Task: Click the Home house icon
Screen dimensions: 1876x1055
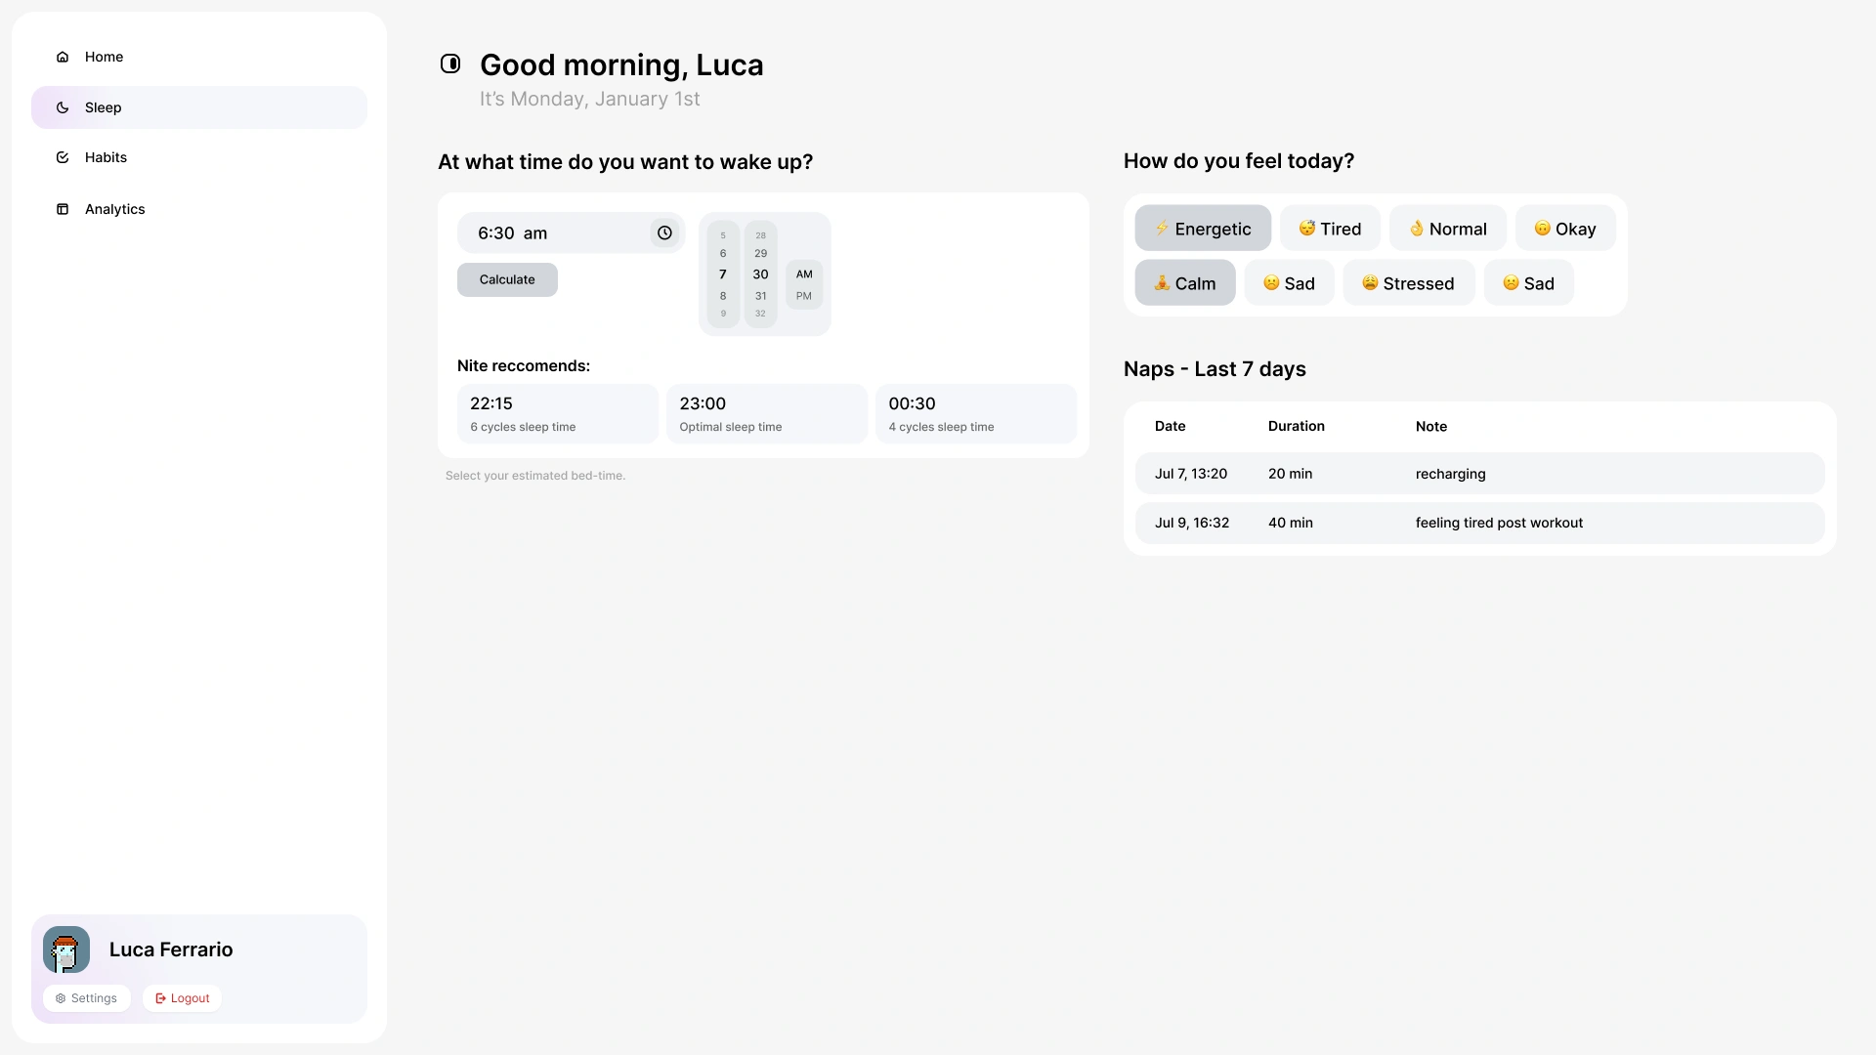Action: tap(63, 57)
